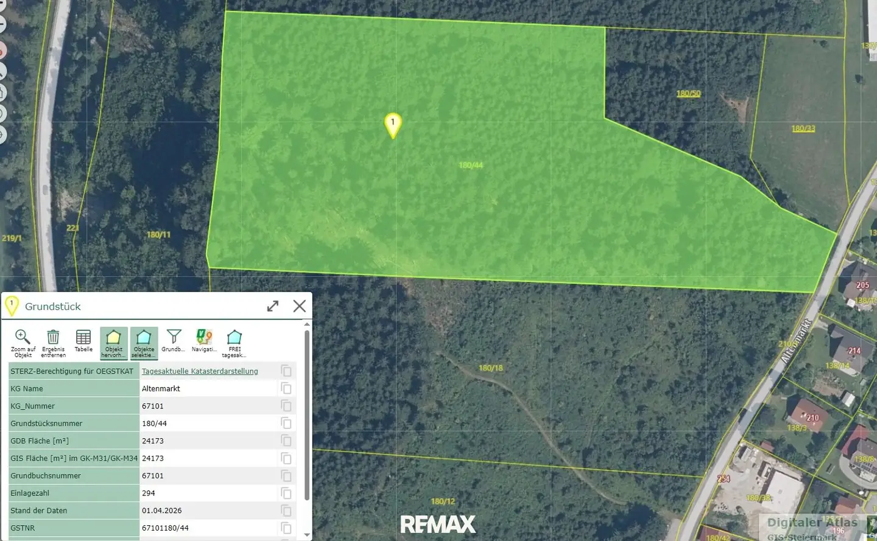This screenshot has width=877, height=541.
Task: Click the yellow map marker numbered 1
Action: [x=393, y=125]
